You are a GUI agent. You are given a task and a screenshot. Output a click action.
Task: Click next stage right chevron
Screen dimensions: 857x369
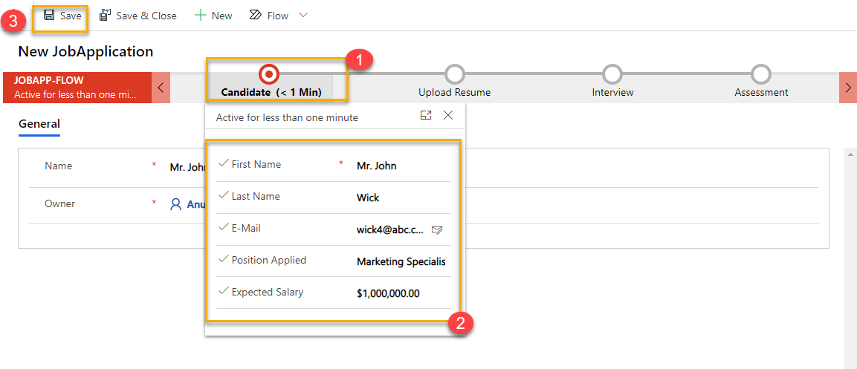click(x=847, y=88)
